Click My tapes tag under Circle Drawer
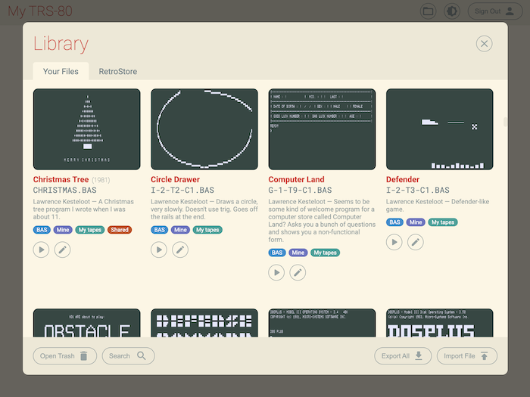Image resolution: width=530 pixels, height=397 pixels. coord(207,230)
